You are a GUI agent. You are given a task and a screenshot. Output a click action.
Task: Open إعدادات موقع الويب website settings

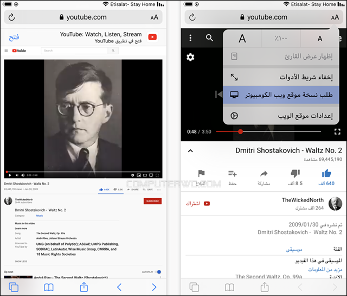click(x=281, y=116)
